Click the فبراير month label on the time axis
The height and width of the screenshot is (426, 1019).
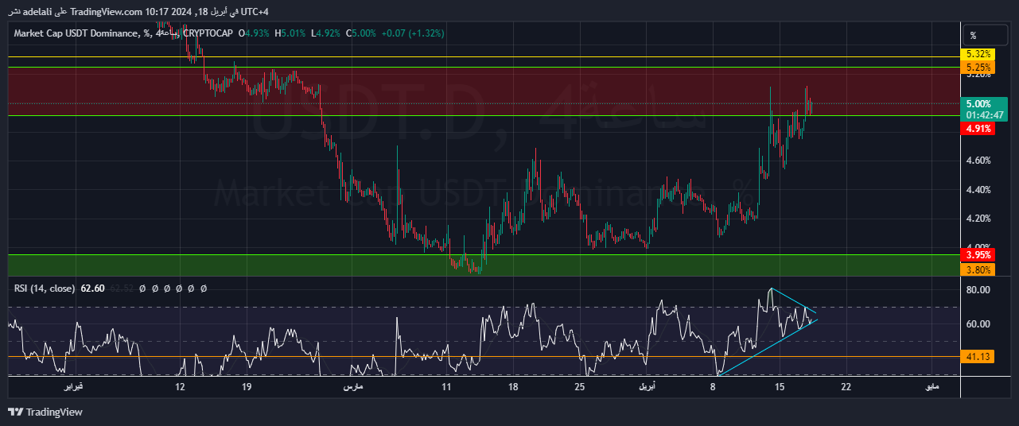coord(73,387)
